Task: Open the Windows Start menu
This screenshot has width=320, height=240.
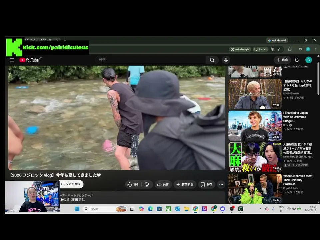Action: coord(77,209)
